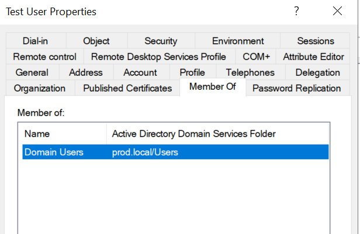Switch to the Address tab

click(x=85, y=72)
